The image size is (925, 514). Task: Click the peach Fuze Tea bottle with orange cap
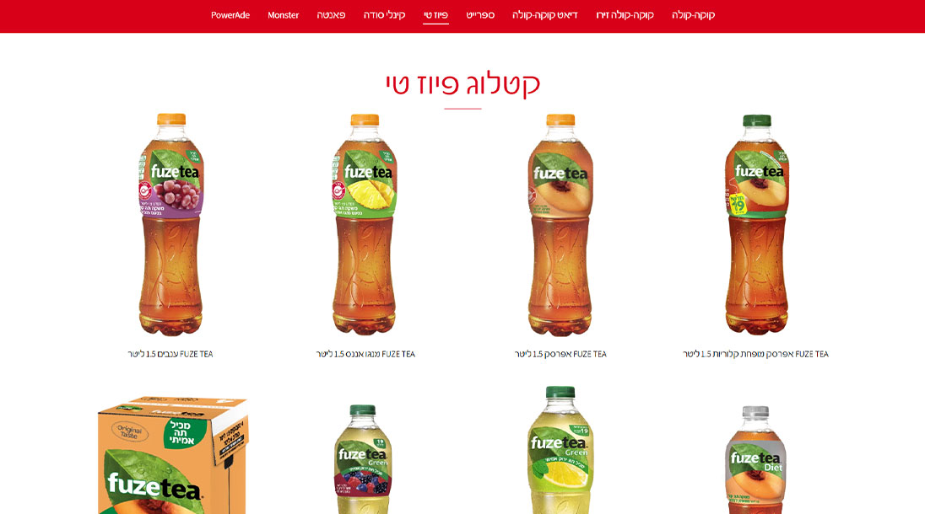[560, 224]
